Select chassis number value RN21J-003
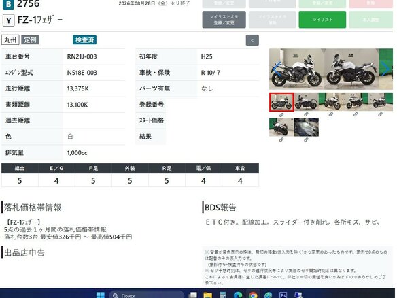Viewport: 397px width, 298px height. (x=82, y=56)
